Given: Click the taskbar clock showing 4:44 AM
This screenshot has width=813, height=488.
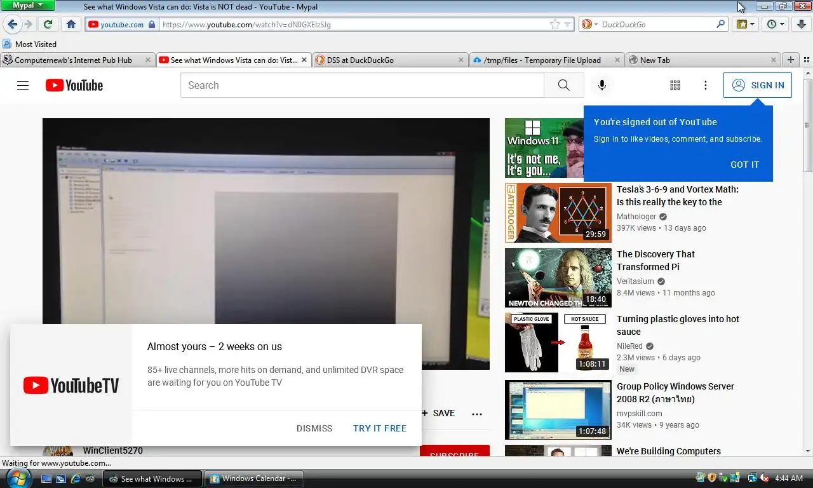Looking at the screenshot, I should (789, 478).
